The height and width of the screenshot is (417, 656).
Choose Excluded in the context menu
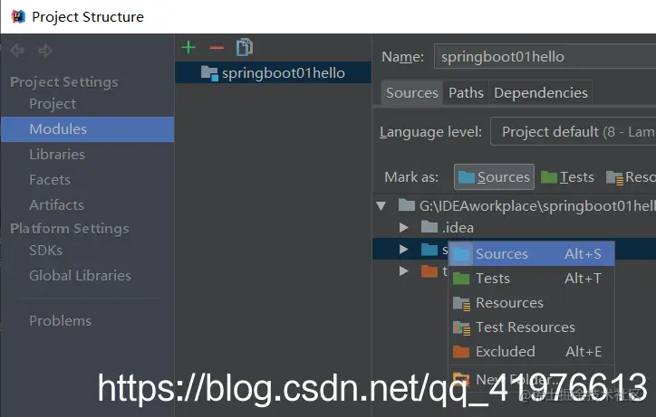click(x=531, y=351)
